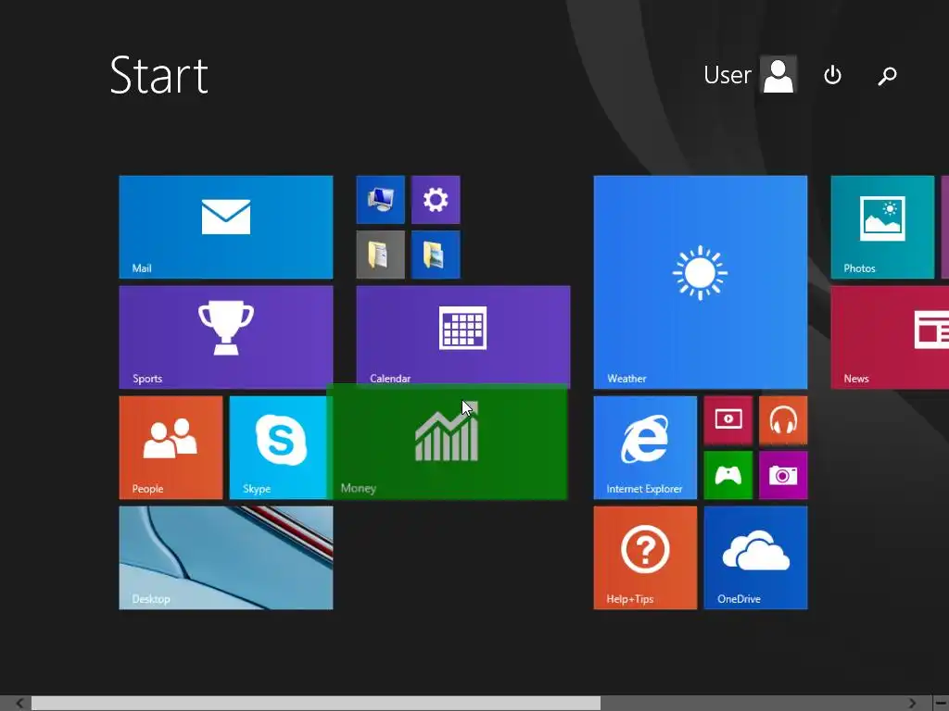Open the Calendar tile

(x=463, y=335)
